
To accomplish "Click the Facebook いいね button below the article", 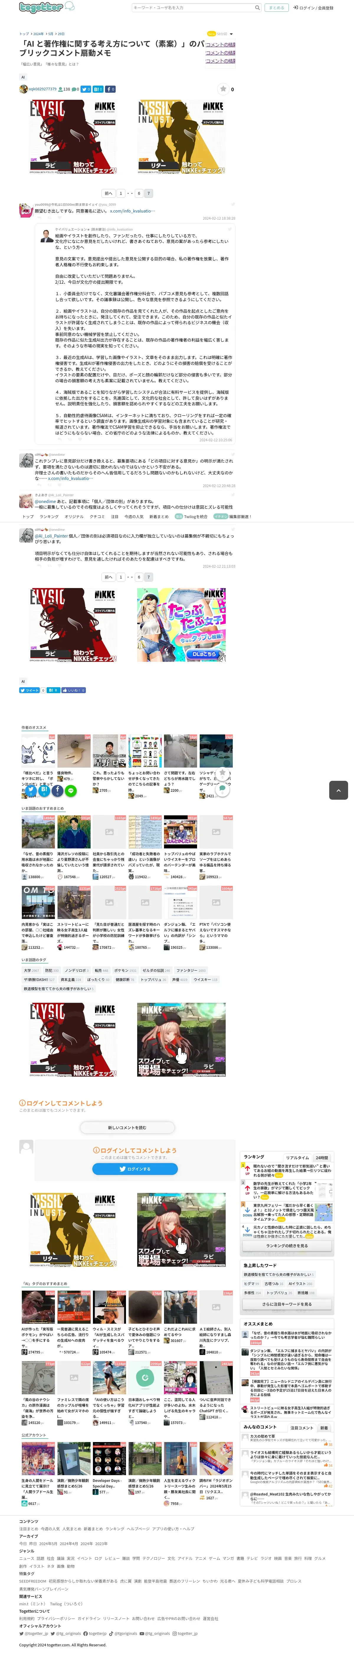I will pos(74,690).
